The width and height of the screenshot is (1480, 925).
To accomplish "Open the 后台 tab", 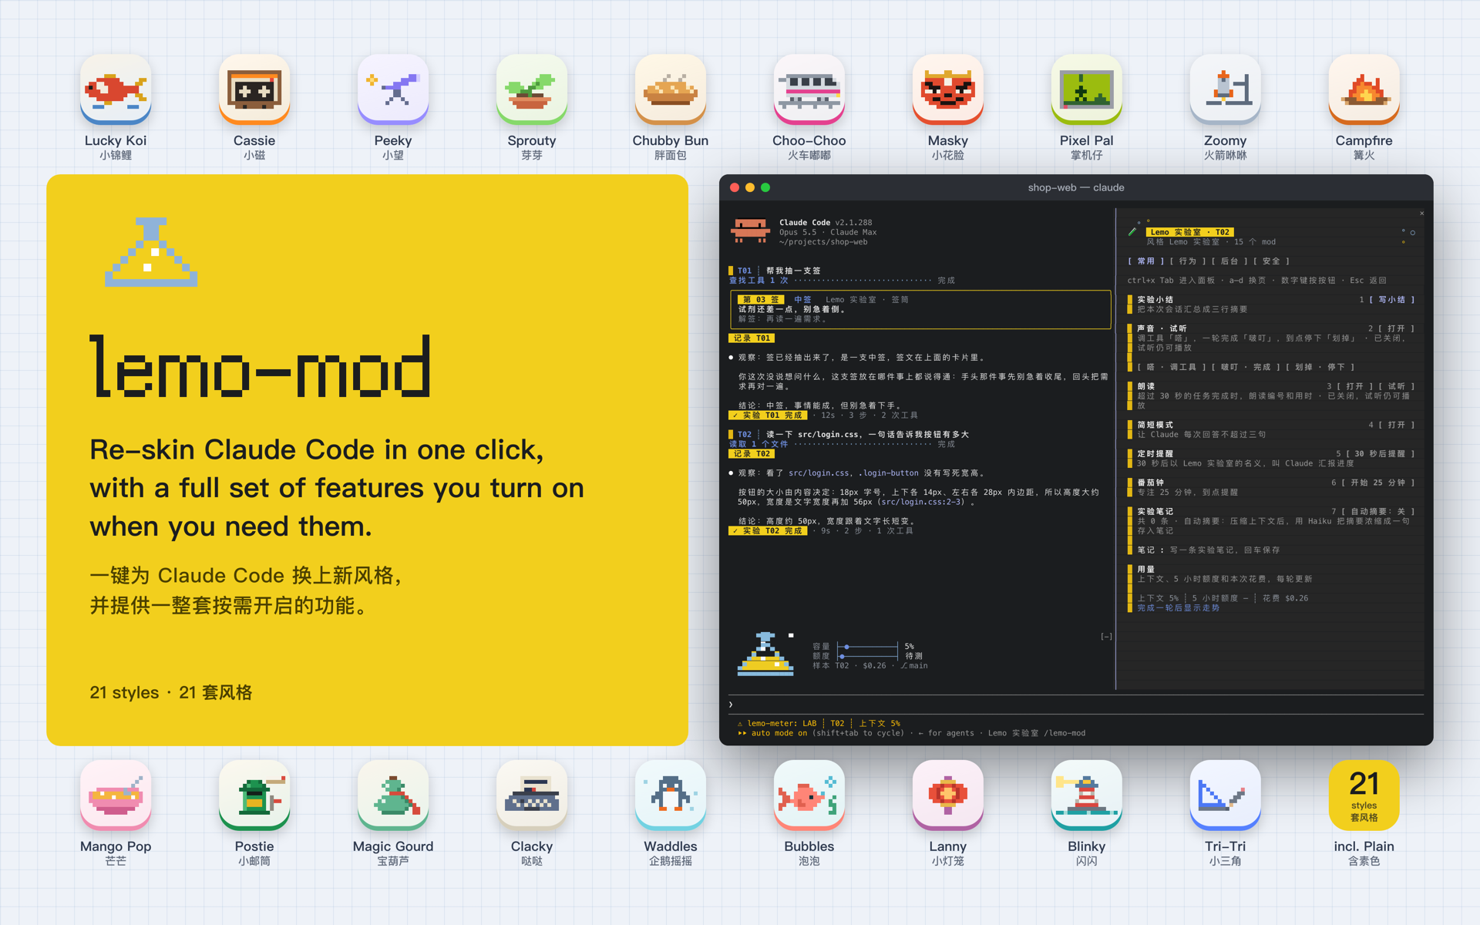I will pyautogui.click(x=1229, y=261).
